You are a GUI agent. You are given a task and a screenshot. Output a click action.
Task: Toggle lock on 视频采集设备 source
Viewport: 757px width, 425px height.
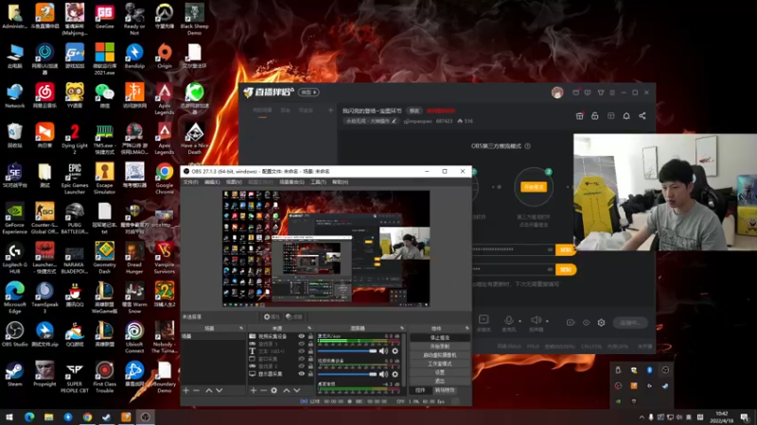coord(310,336)
